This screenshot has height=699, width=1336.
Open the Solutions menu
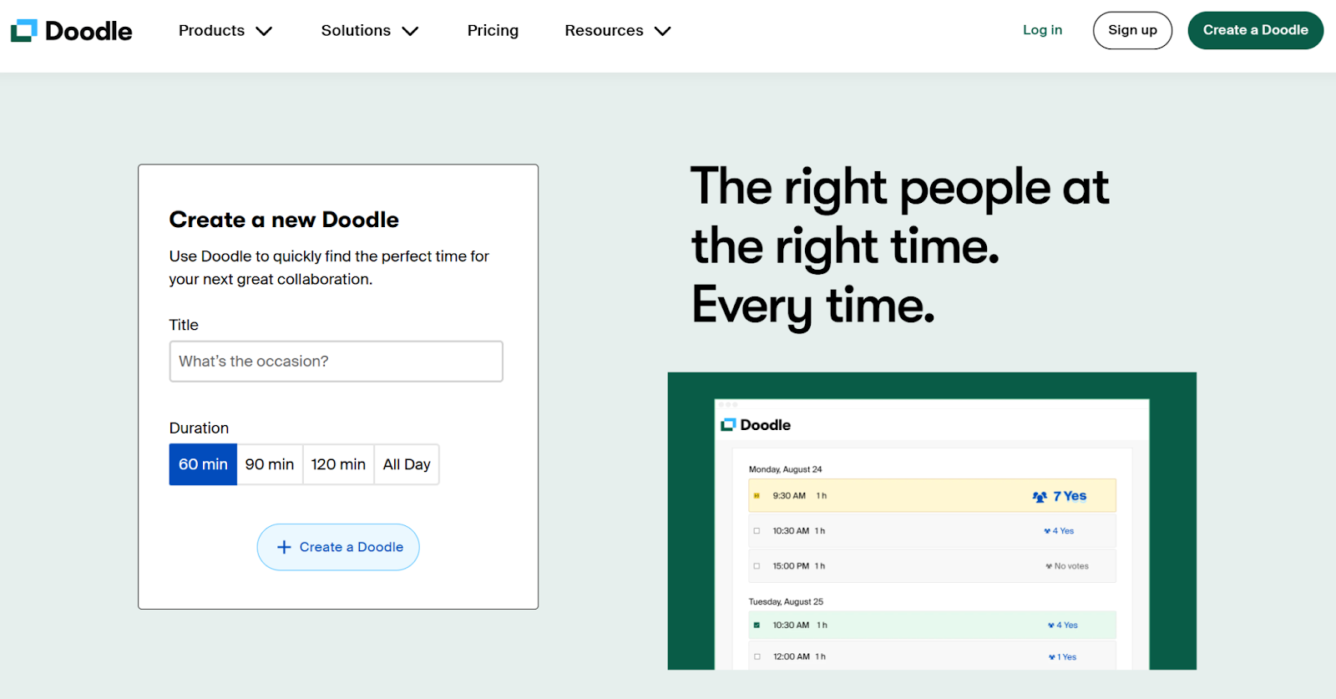[x=370, y=31]
